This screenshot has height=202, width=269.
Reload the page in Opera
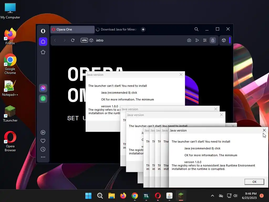73,40
